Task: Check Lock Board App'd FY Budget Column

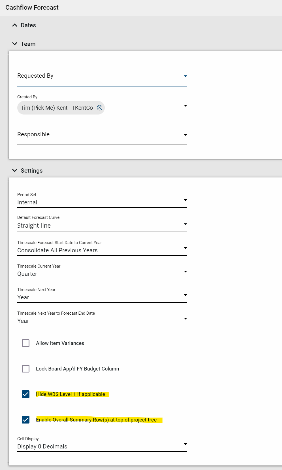Action: 26,369
